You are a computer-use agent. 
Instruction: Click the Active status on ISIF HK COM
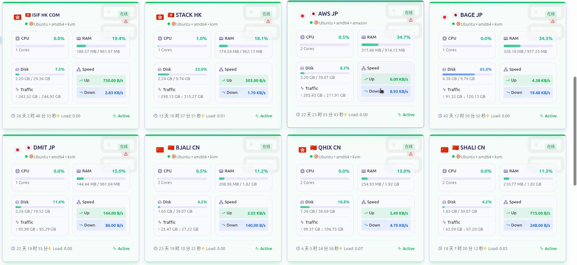point(121,116)
